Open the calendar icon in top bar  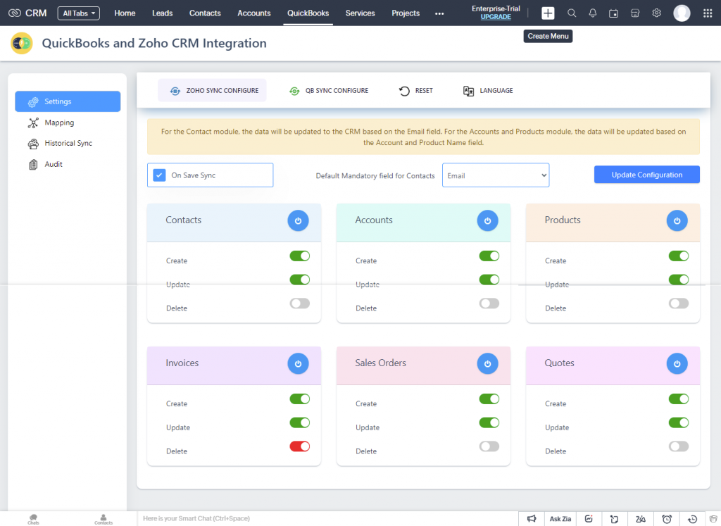(x=613, y=13)
